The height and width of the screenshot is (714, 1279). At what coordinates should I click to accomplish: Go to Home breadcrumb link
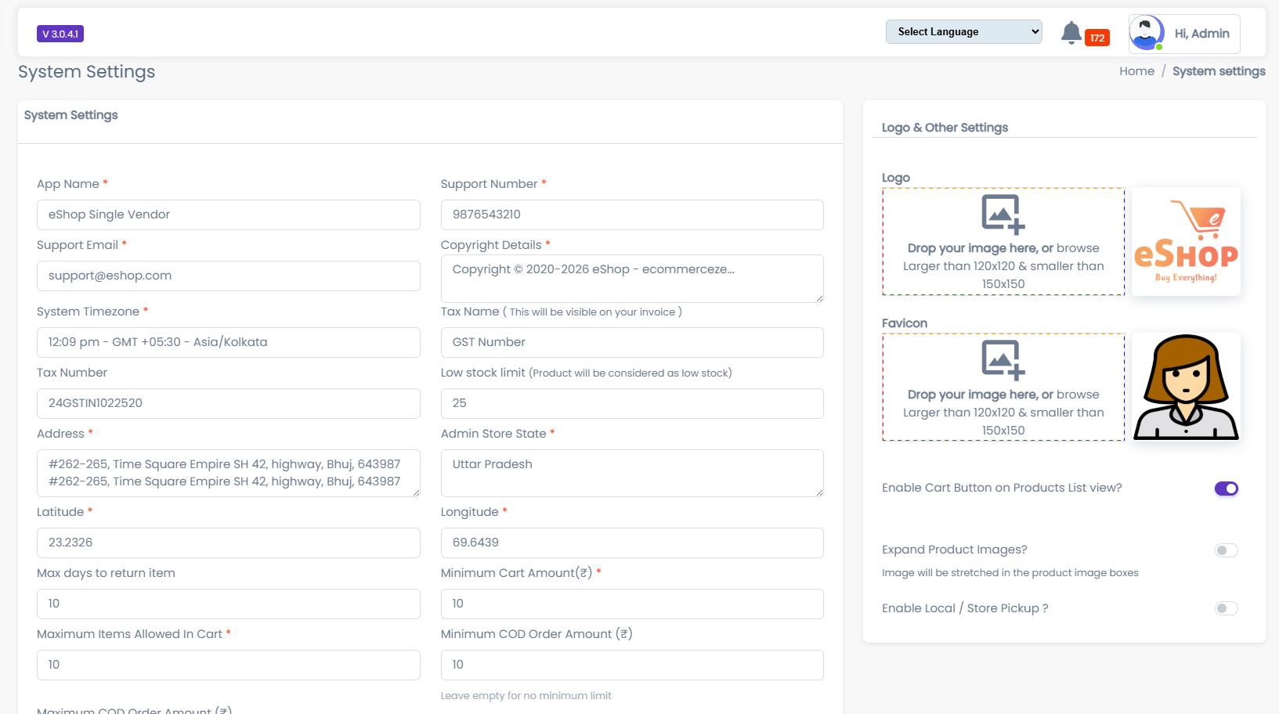point(1136,71)
